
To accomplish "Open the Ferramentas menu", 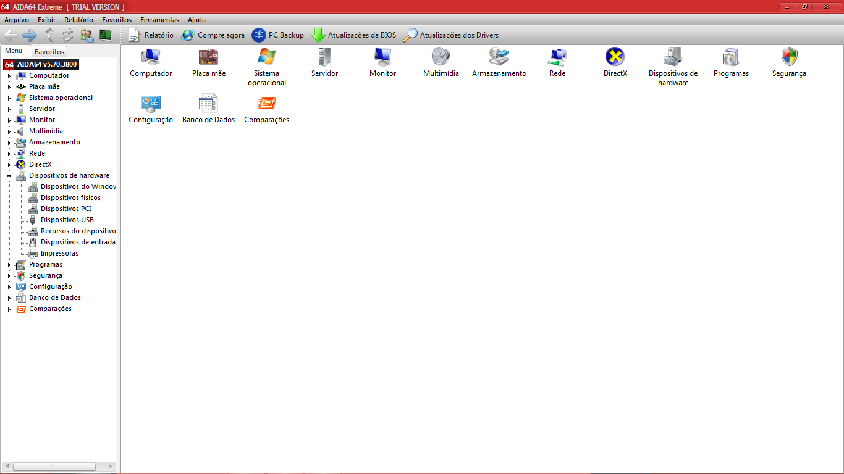I will coord(159,20).
